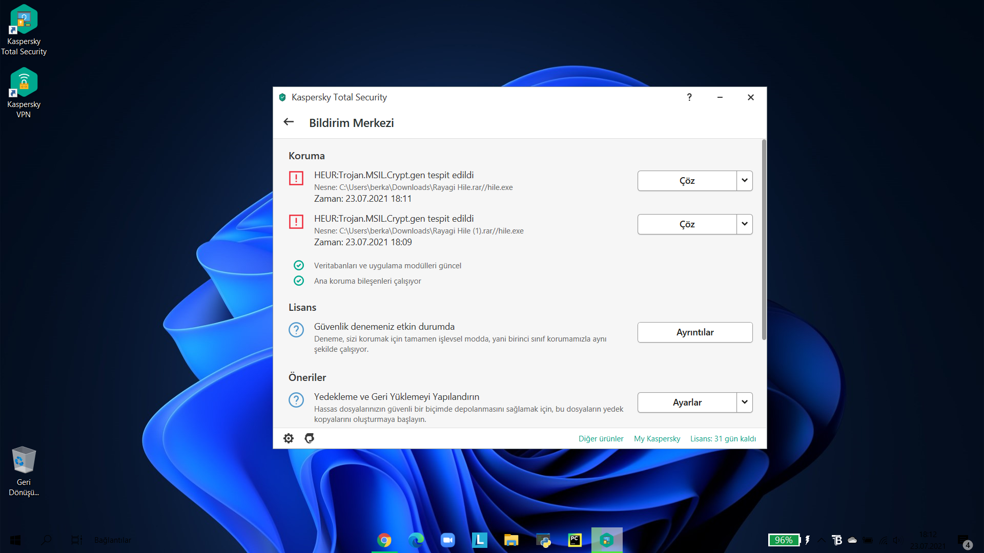This screenshot has width=984, height=553.
Task: Click the Ayrıntılar license button
Action: point(694,332)
